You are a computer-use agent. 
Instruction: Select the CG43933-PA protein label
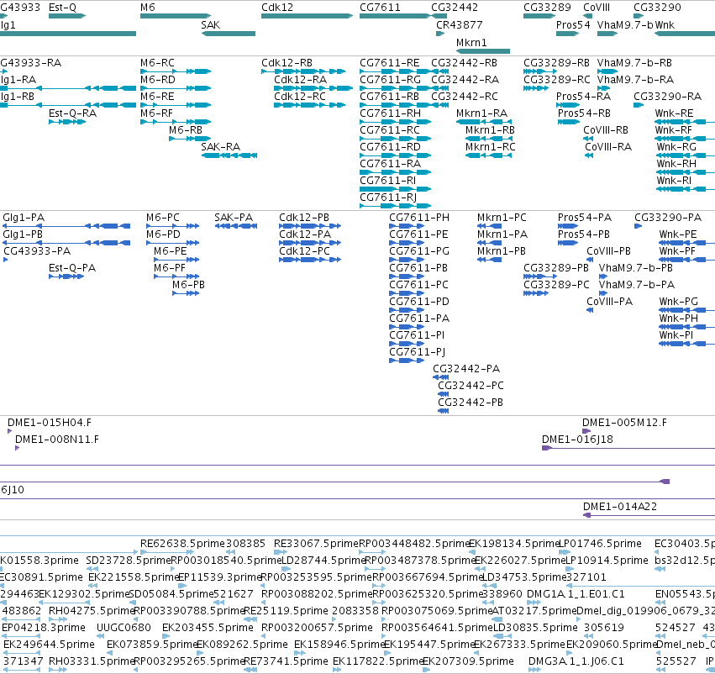tap(37, 250)
